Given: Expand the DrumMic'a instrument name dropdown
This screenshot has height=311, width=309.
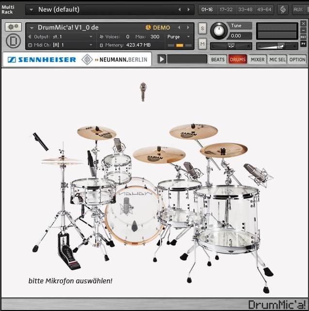Looking at the screenshot, I should pos(32,28).
